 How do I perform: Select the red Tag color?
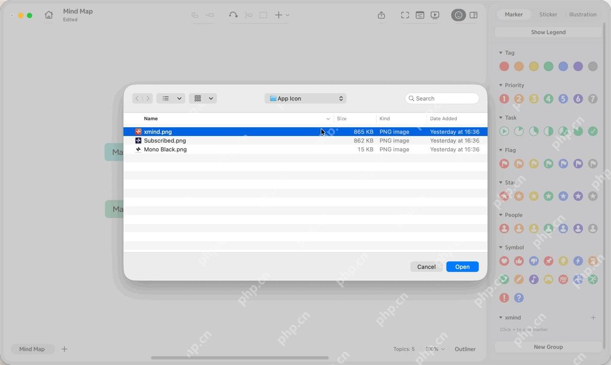[x=504, y=66]
